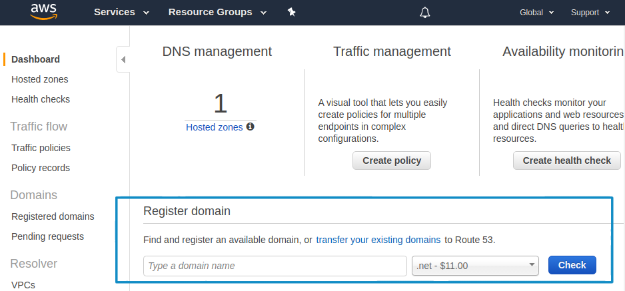The width and height of the screenshot is (625, 291).
Task: Follow the transfer your existing domains link
Action: coord(378,240)
